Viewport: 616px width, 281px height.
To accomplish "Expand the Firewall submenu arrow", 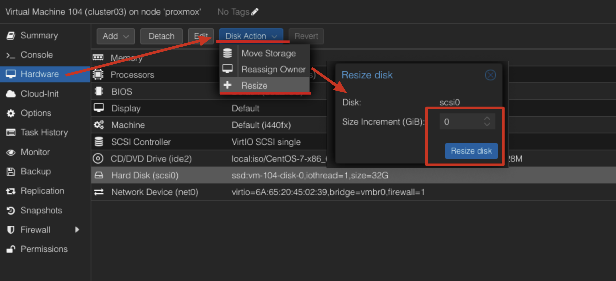I will coord(77,230).
